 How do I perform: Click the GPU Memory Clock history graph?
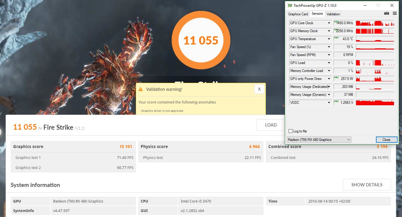(x=375, y=31)
